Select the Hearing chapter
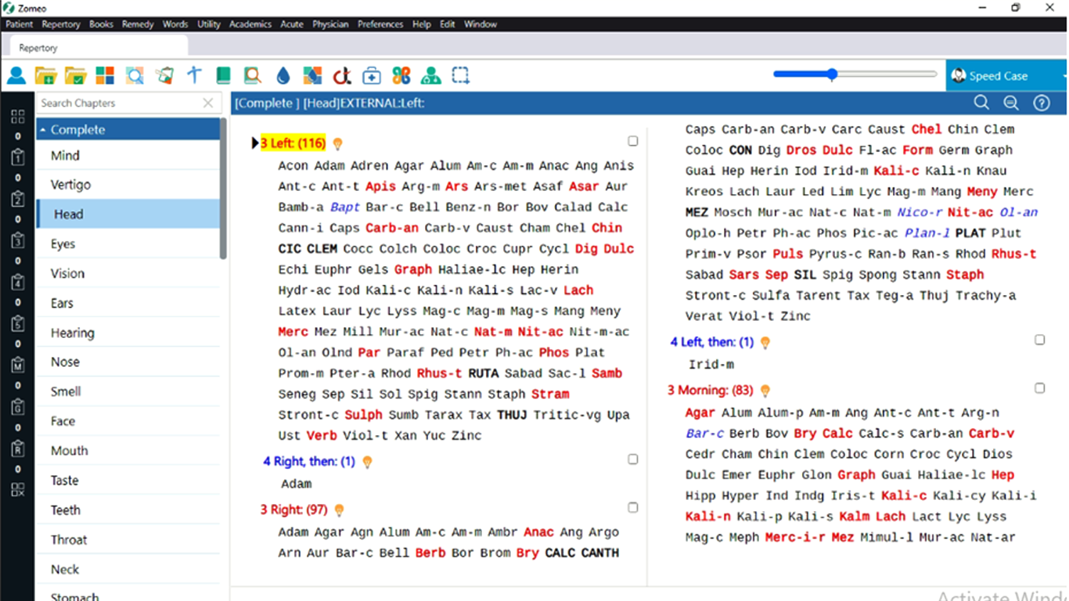Screen dimensions: 1069x601 click(x=128, y=333)
